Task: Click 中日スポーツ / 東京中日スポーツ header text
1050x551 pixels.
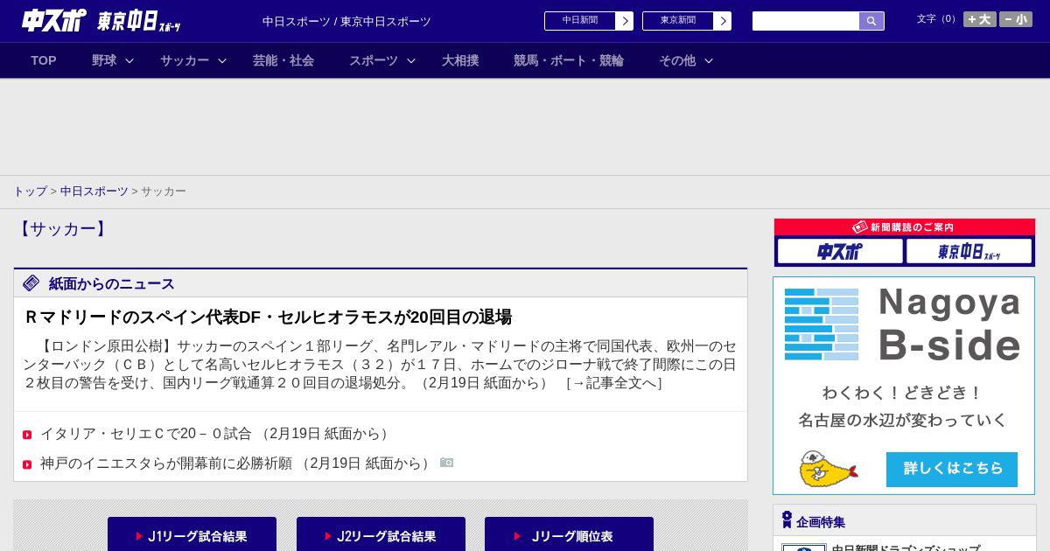Action: click(x=346, y=21)
